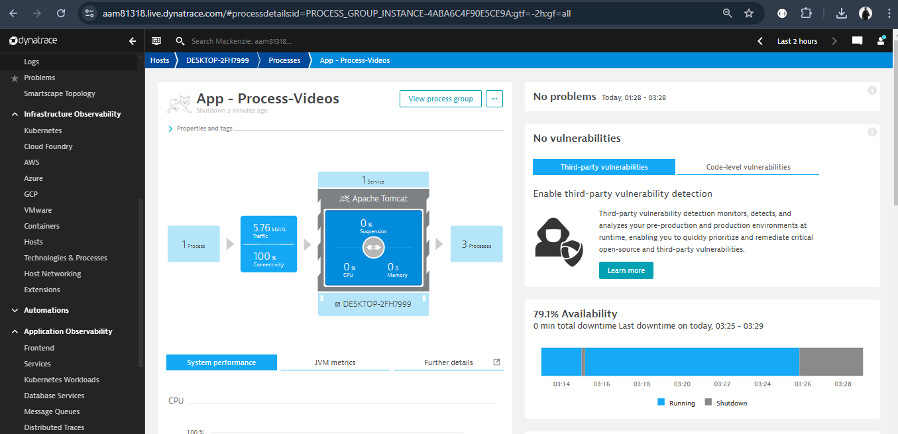Open site information icon in address bar
The image size is (898, 434).
pyautogui.click(x=91, y=13)
